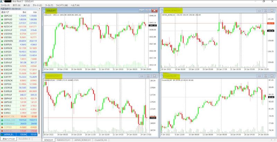
Task: Select the EURDKK symbol row
Action: 19,59
